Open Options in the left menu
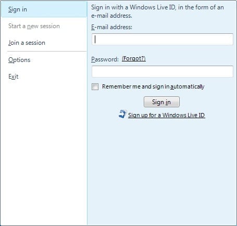Viewport: 237px width, 226px height. (19, 60)
